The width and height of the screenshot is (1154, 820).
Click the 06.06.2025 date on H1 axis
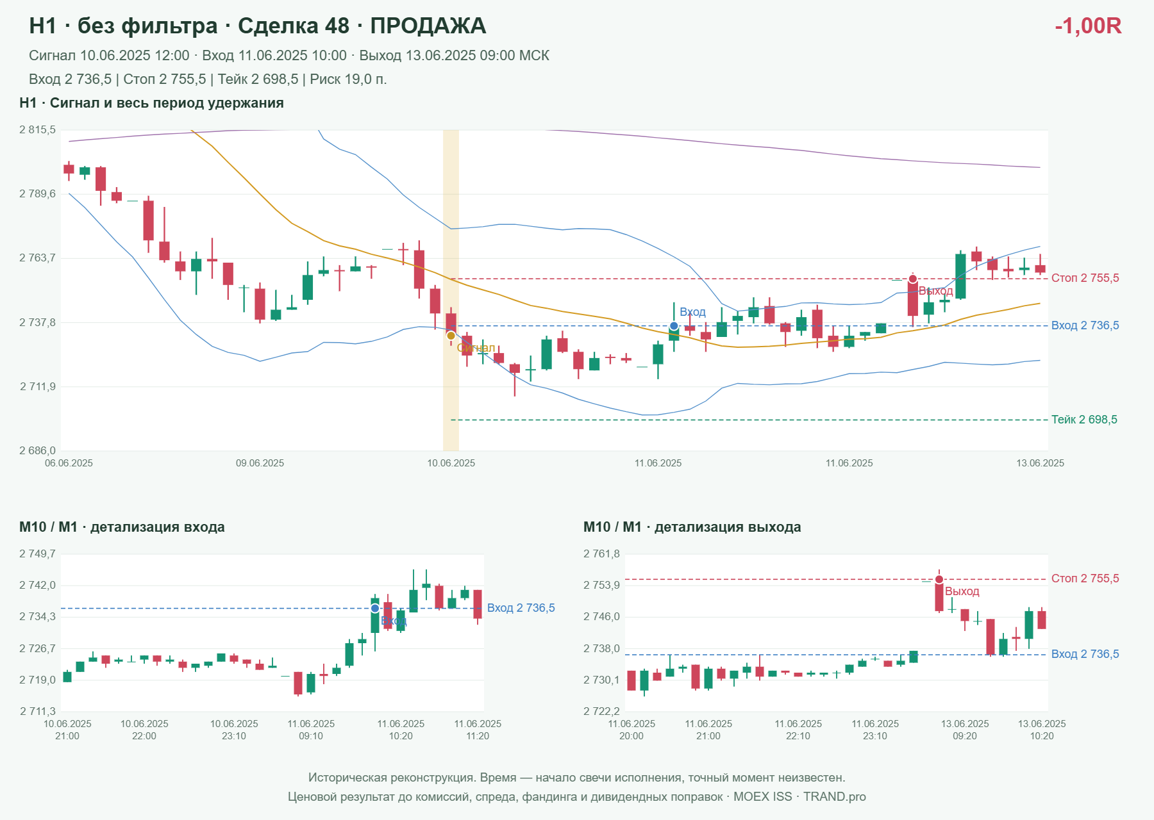69,463
